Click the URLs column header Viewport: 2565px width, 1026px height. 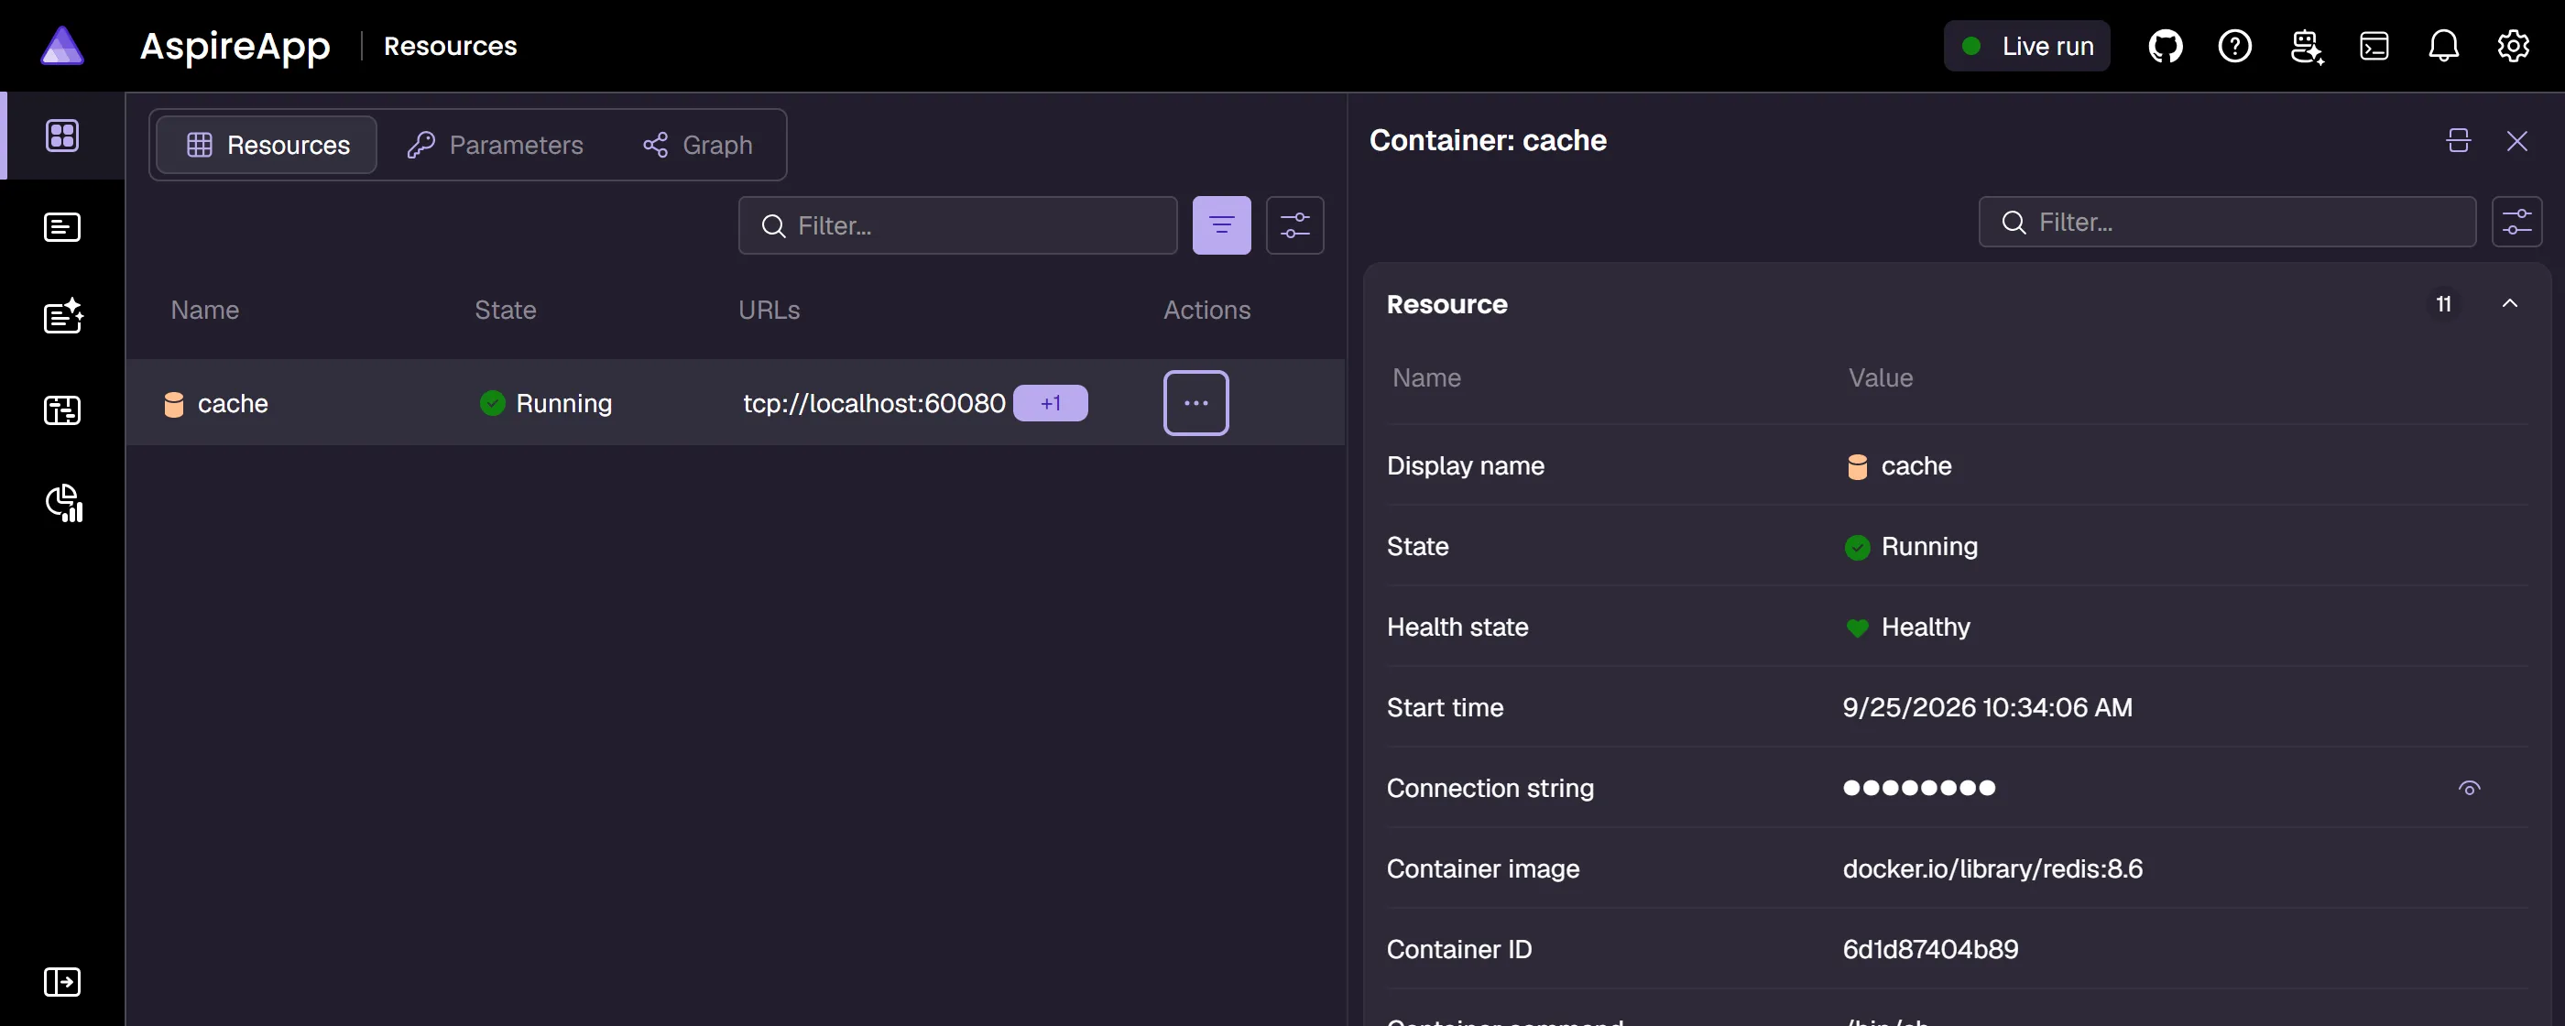tap(769, 310)
